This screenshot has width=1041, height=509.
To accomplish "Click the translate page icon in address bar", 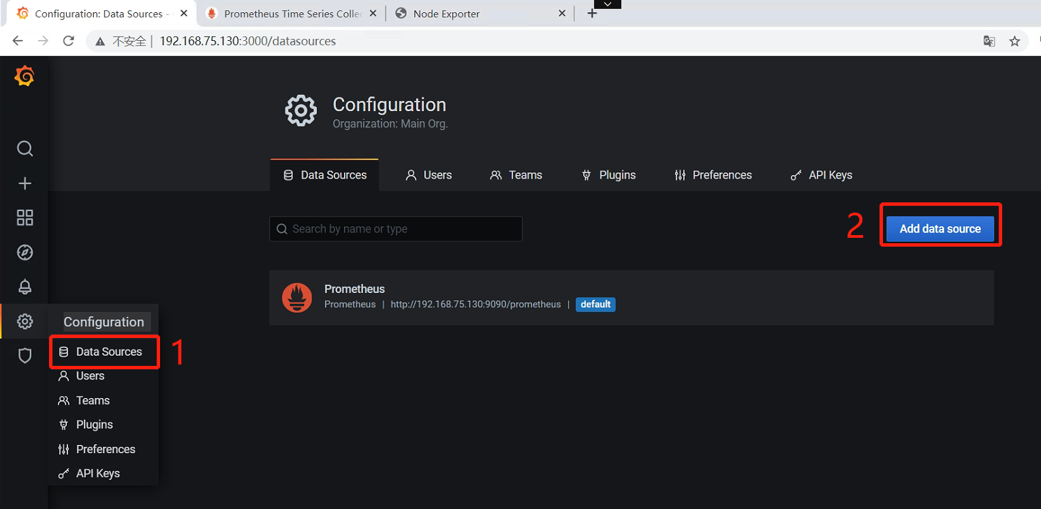I will pos(989,42).
